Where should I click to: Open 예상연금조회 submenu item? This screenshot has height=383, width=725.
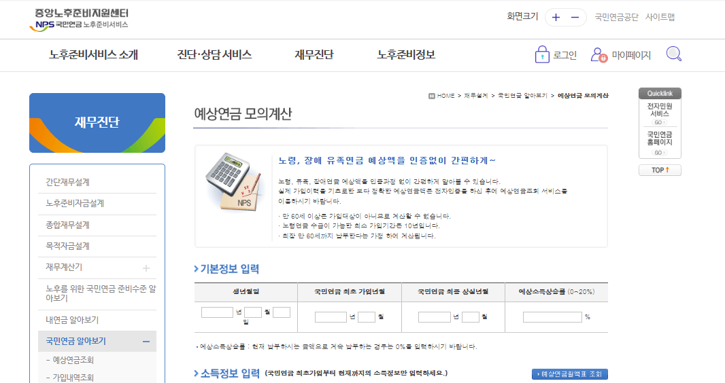click(73, 361)
